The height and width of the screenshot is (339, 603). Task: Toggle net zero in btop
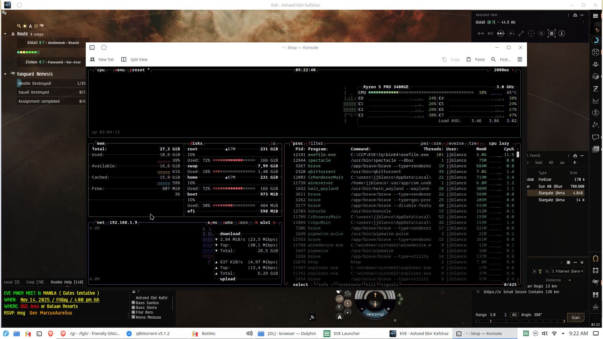click(243, 223)
